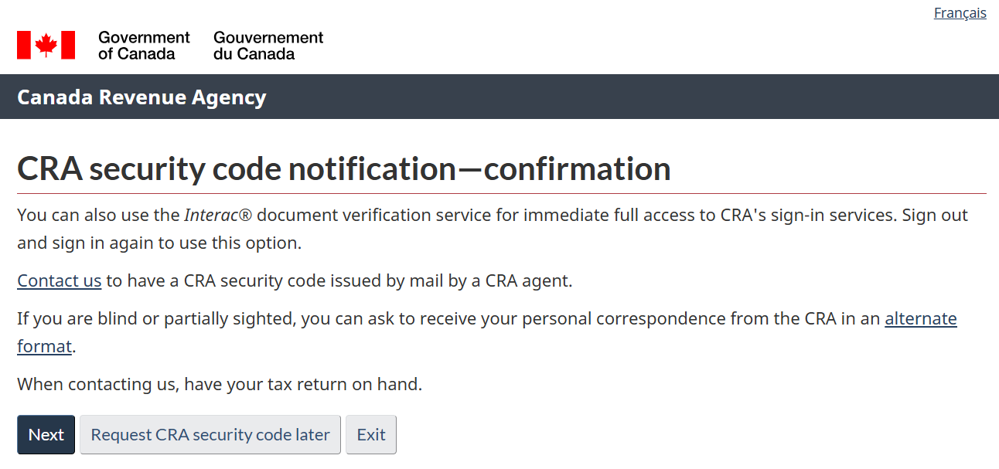Follow the alternate format link

point(920,319)
